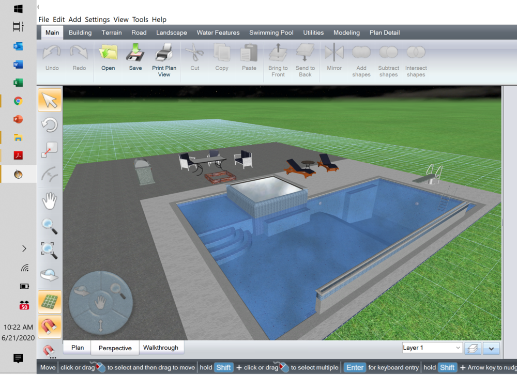The width and height of the screenshot is (517, 375).
Task: Activate the rotate tool
Action: point(49,124)
